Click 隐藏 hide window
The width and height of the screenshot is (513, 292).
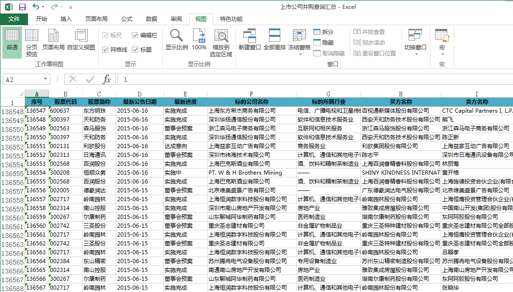click(323, 42)
